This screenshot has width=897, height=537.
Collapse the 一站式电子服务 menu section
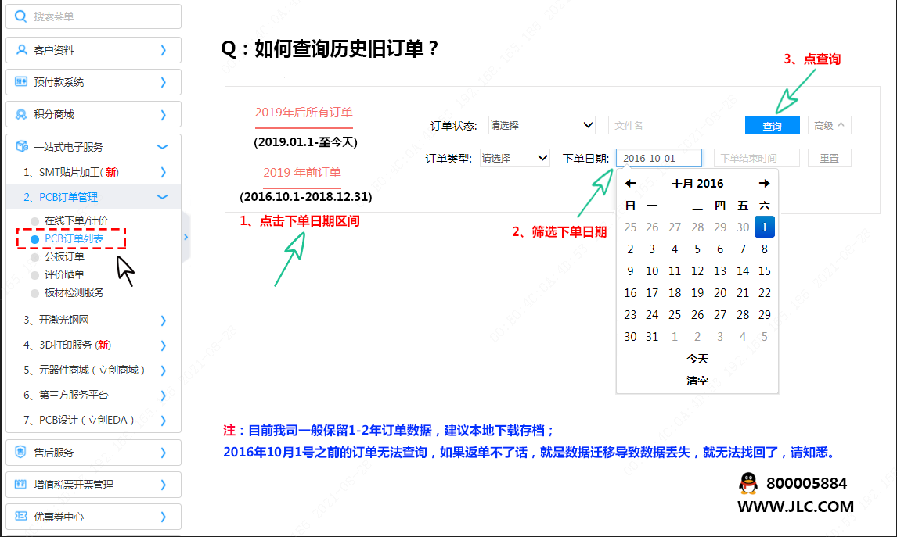(163, 147)
